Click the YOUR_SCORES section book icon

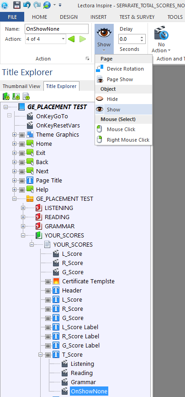click(39, 236)
